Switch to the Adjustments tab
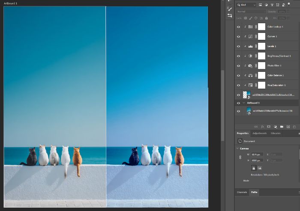The height and width of the screenshot is (211, 300). coord(259,133)
